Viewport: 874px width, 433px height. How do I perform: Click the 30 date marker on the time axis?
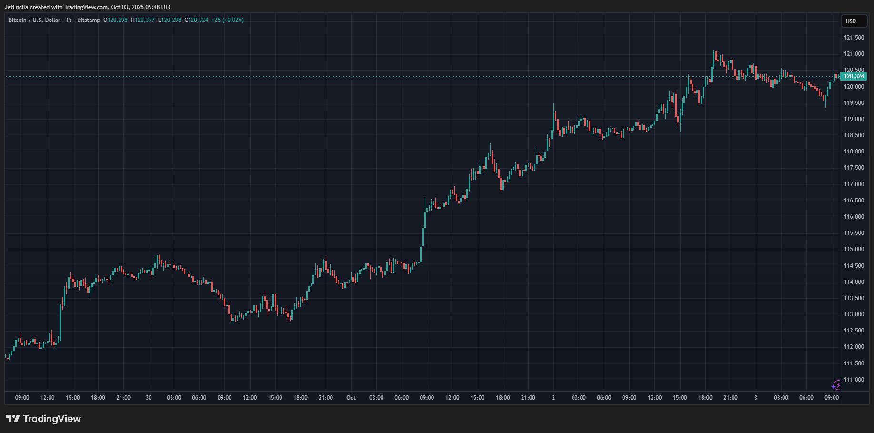pyautogui.click(x=149, y=398)
